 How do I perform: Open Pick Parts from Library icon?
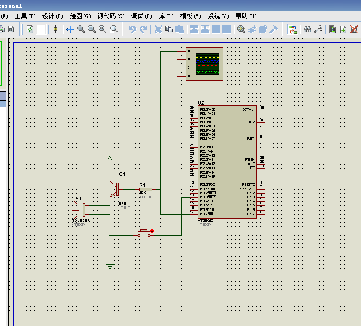241,29
